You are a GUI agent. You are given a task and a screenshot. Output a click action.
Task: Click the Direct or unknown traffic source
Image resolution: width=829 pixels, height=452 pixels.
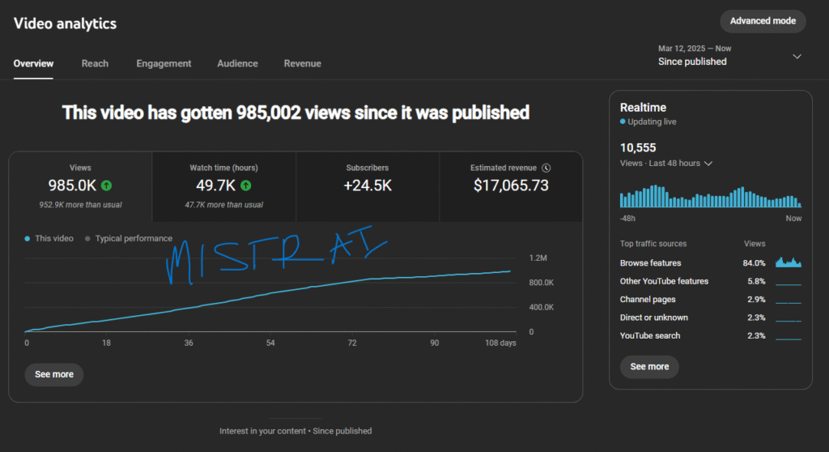(x=654, y=318)
